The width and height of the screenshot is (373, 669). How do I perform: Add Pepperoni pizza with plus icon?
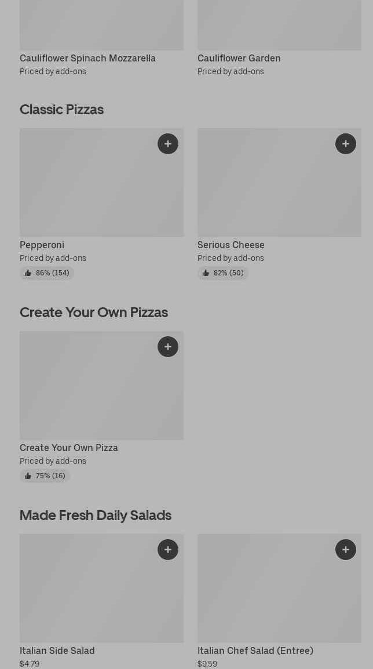point(168,144)
